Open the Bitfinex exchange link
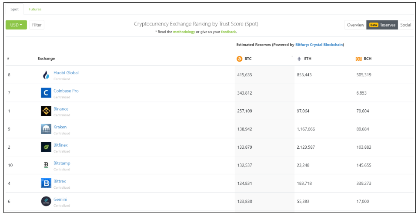Screen dimensions: 418x216 tap(60, 145)
